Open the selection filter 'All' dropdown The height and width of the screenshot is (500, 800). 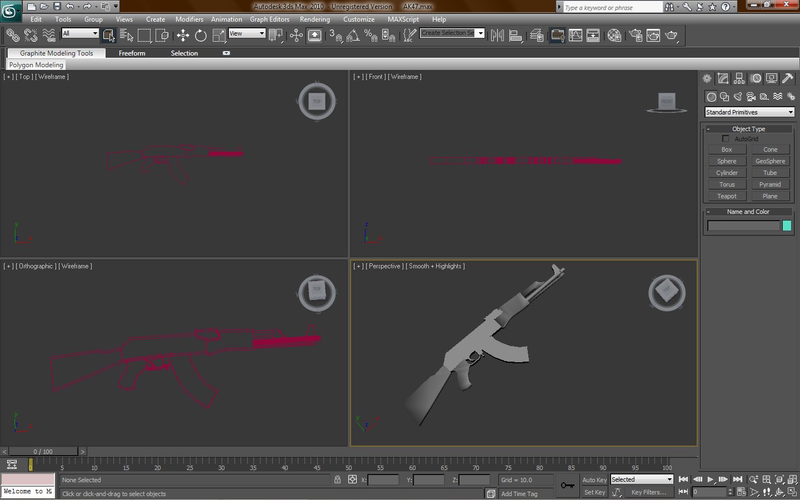(x=80, y=33)
